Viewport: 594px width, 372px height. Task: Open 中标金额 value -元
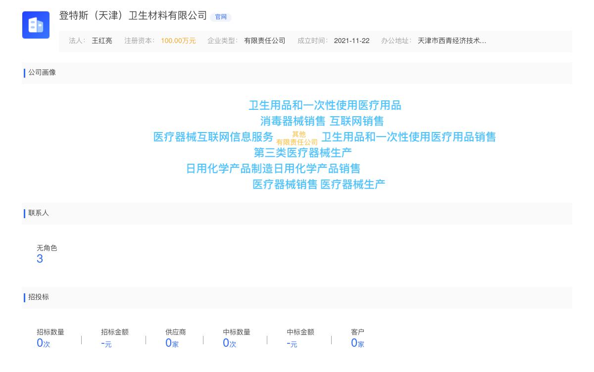click(292, 343)
